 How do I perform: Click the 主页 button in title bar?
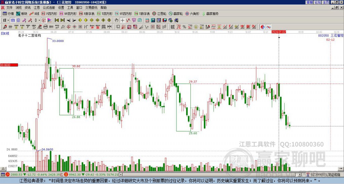(326, 2)
